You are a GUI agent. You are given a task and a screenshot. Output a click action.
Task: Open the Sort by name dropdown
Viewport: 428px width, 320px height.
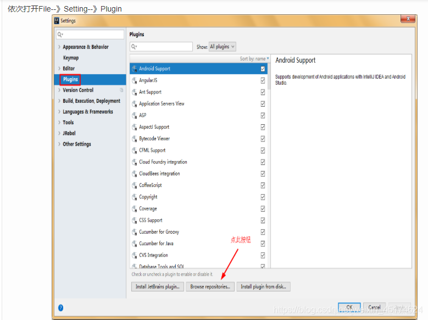[254, 58]
